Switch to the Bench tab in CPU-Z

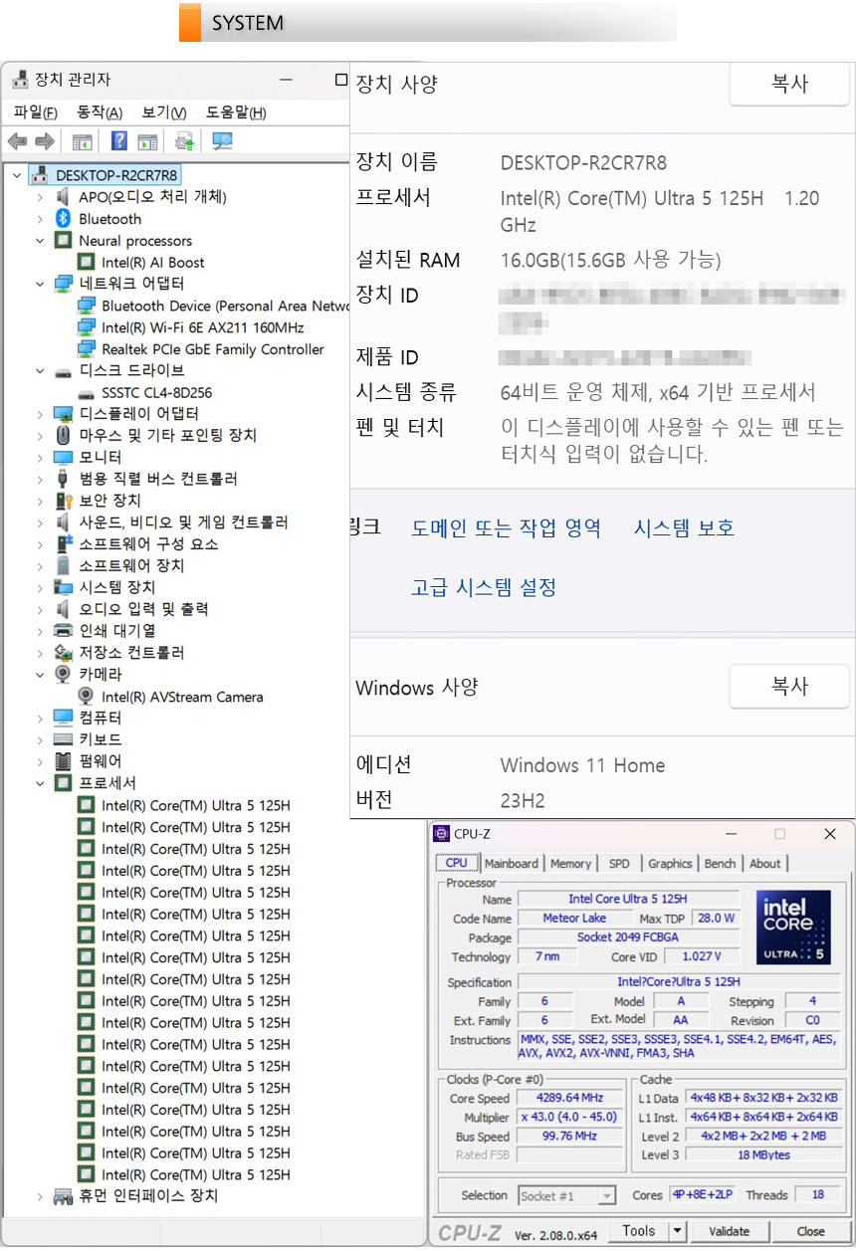tap(720, 863)
